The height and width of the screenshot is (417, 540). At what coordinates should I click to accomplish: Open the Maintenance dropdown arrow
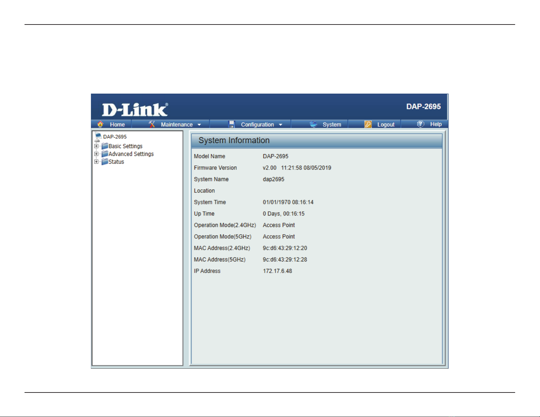[199, 125]
